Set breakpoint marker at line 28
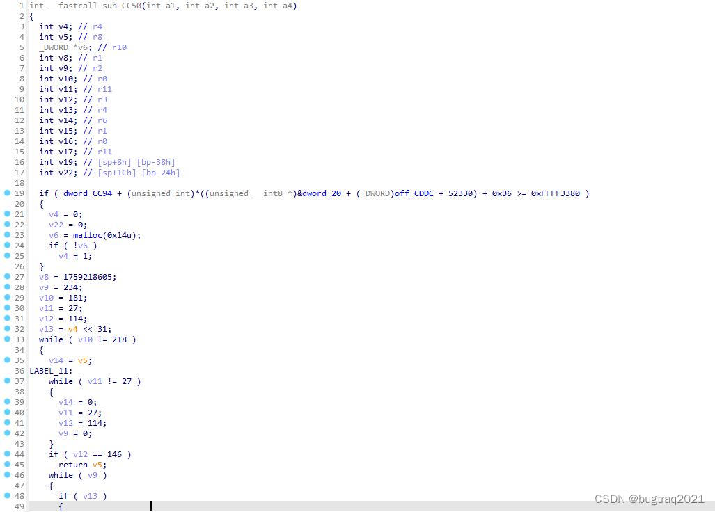The height and width of the screenshot is (512, 715). point(7,287)
